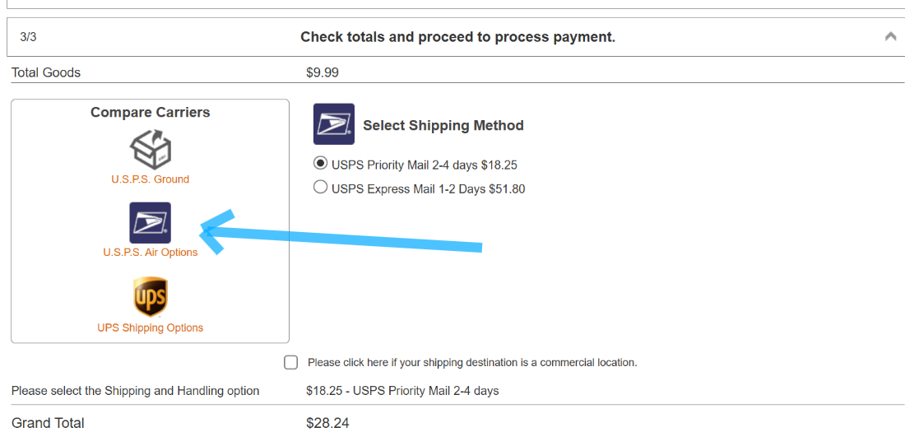Click the 'Select Shipping Method' heading text
The width and height of the screenshot is (905, 432).
[x=443, y=126]
